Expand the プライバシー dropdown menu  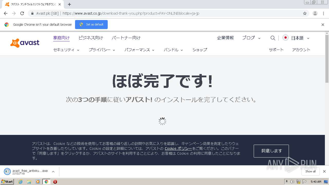click(102, 50)
